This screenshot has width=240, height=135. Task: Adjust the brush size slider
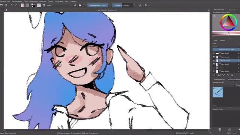(x=123, y=5)
